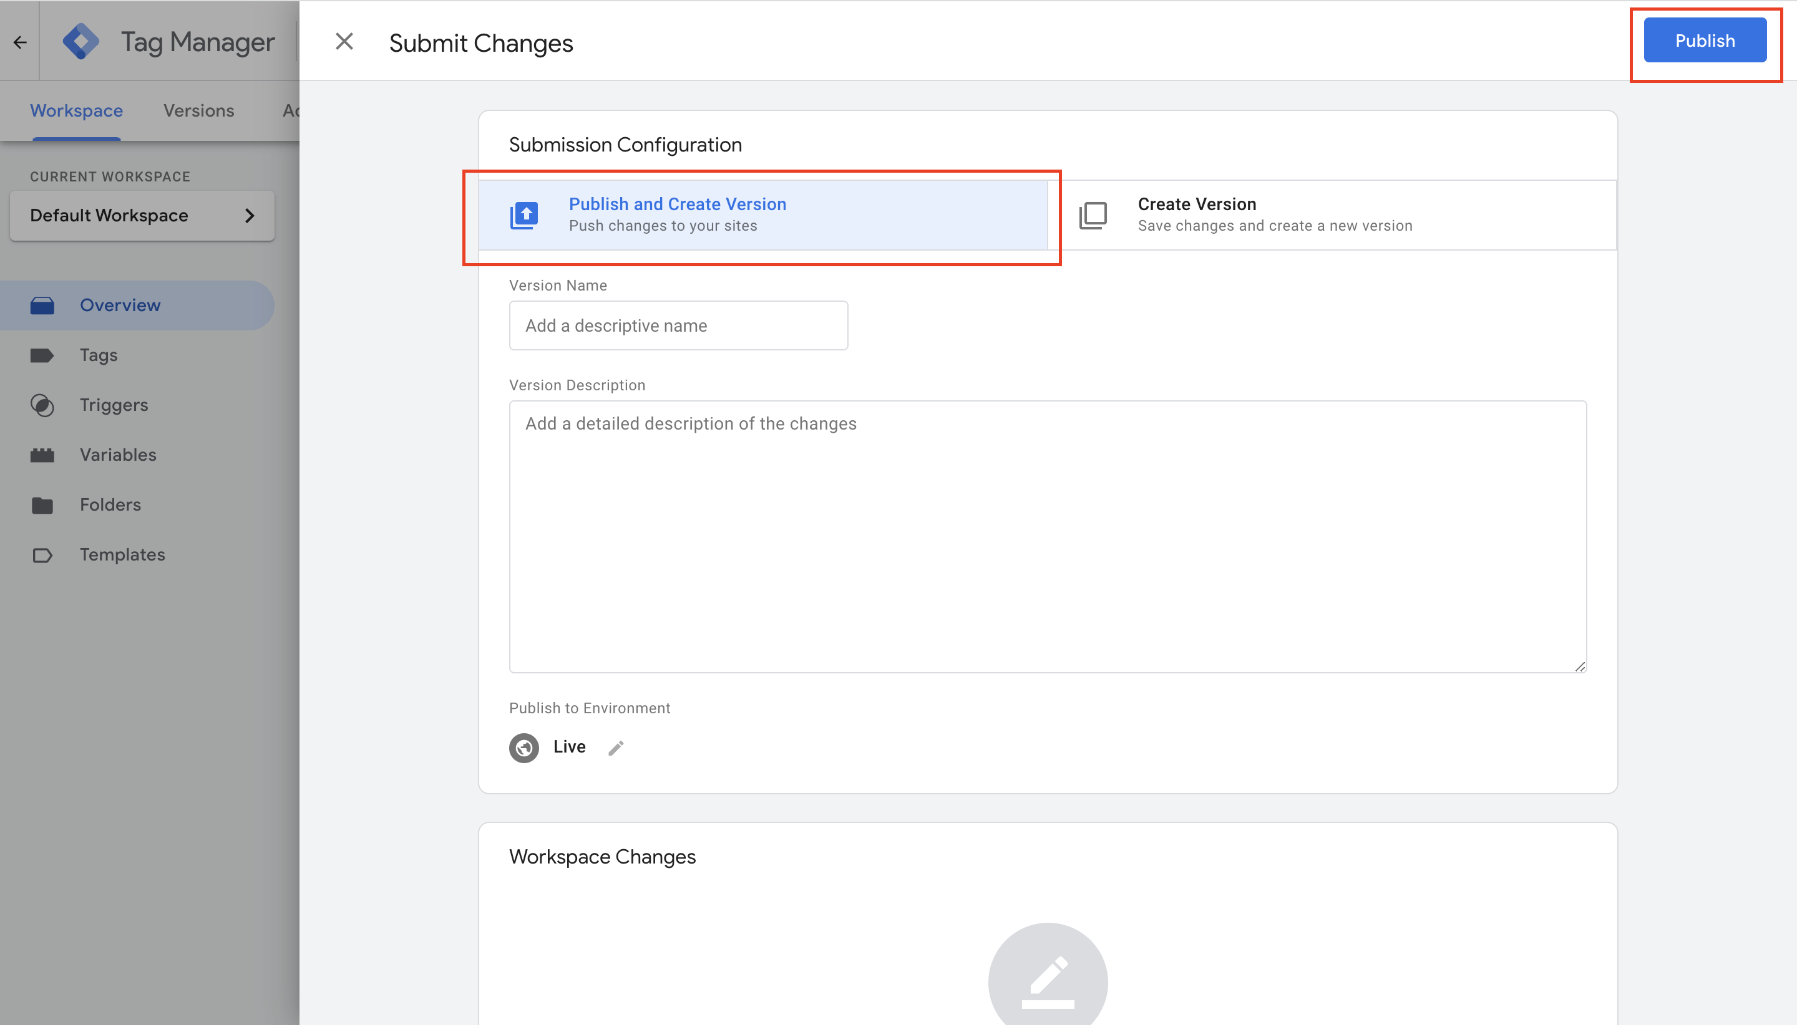
Task: Select the Create Version option
Action: pyautogui.click(x=1332, y=214)
